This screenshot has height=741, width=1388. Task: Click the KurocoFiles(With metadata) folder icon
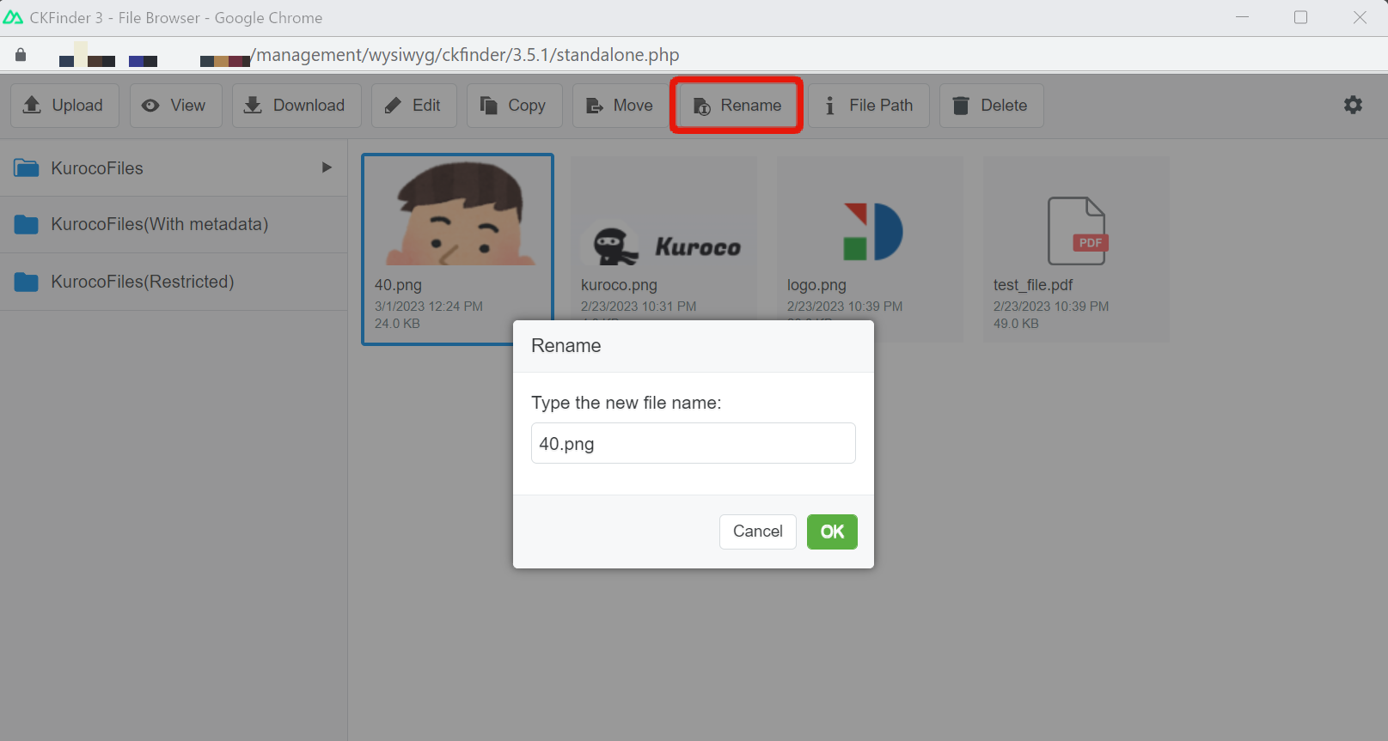[27, 224]
